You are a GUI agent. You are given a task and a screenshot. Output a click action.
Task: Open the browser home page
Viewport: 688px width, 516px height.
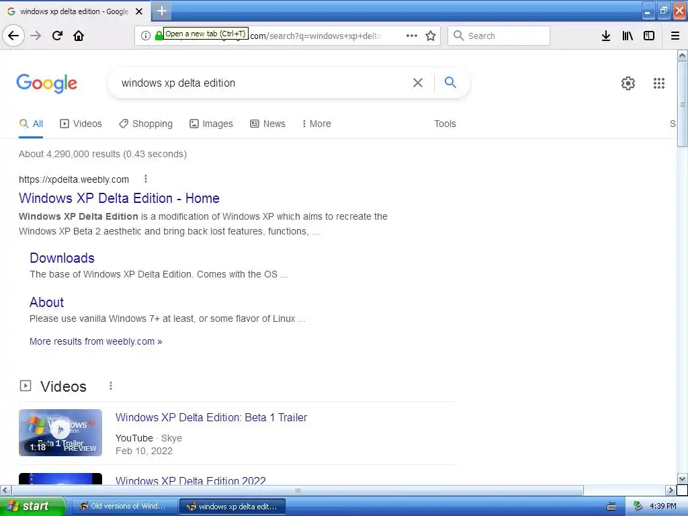point(79,36)
